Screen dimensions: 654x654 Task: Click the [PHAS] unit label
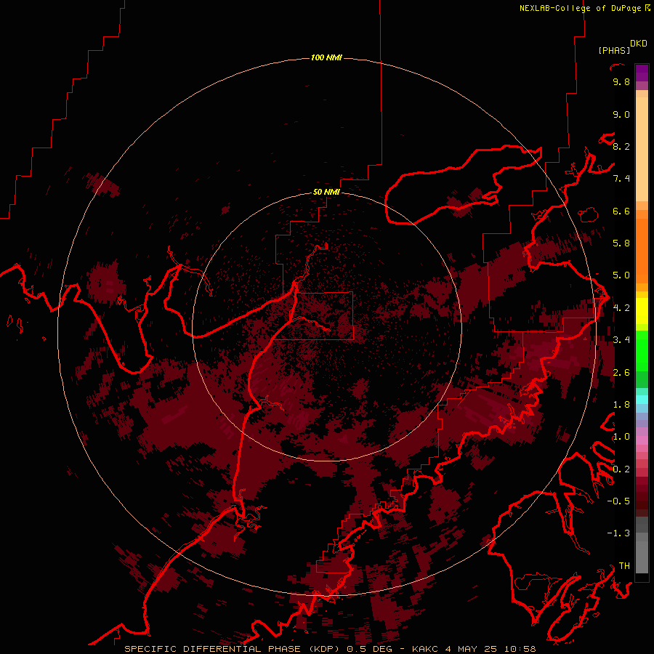614,51
